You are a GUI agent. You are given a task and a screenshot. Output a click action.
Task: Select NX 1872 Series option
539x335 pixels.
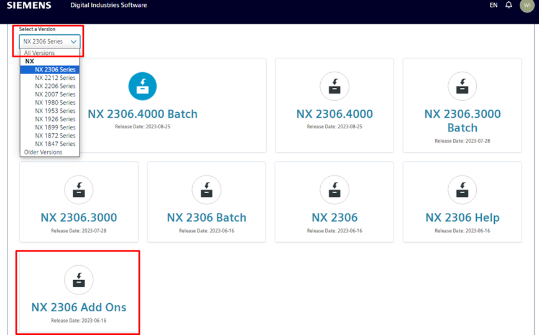point(50,135)
